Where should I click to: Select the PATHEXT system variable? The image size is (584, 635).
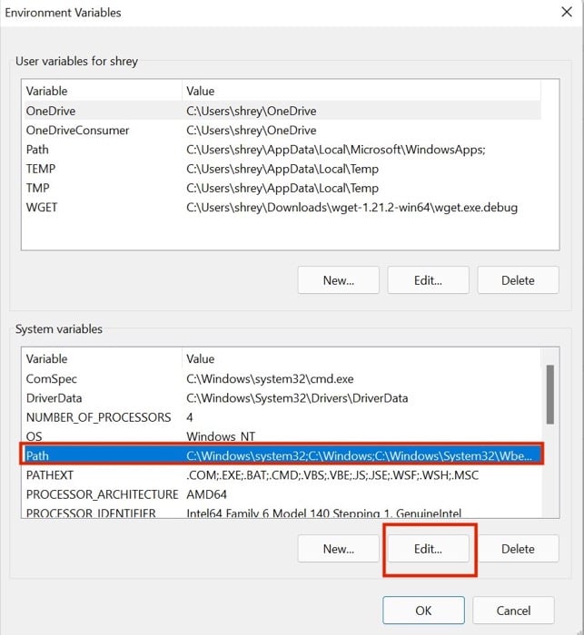coord(282,475)
